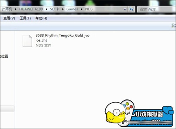Click the refresh icon beside address bar
The height and width of the screenshot is (129, 176).
point(131,9)
